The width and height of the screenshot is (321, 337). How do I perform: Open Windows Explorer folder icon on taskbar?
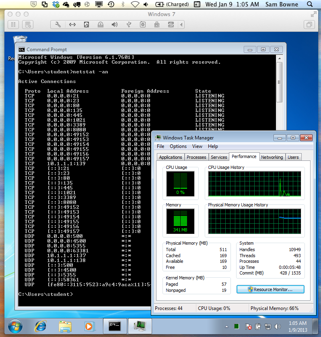65,325
